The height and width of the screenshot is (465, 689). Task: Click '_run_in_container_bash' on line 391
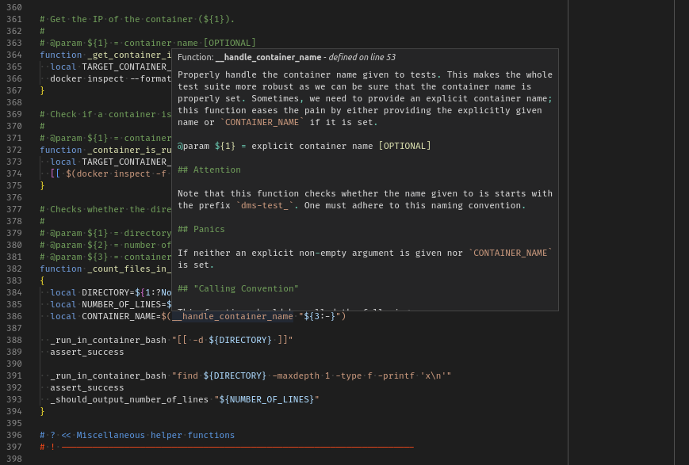point(108,375)
